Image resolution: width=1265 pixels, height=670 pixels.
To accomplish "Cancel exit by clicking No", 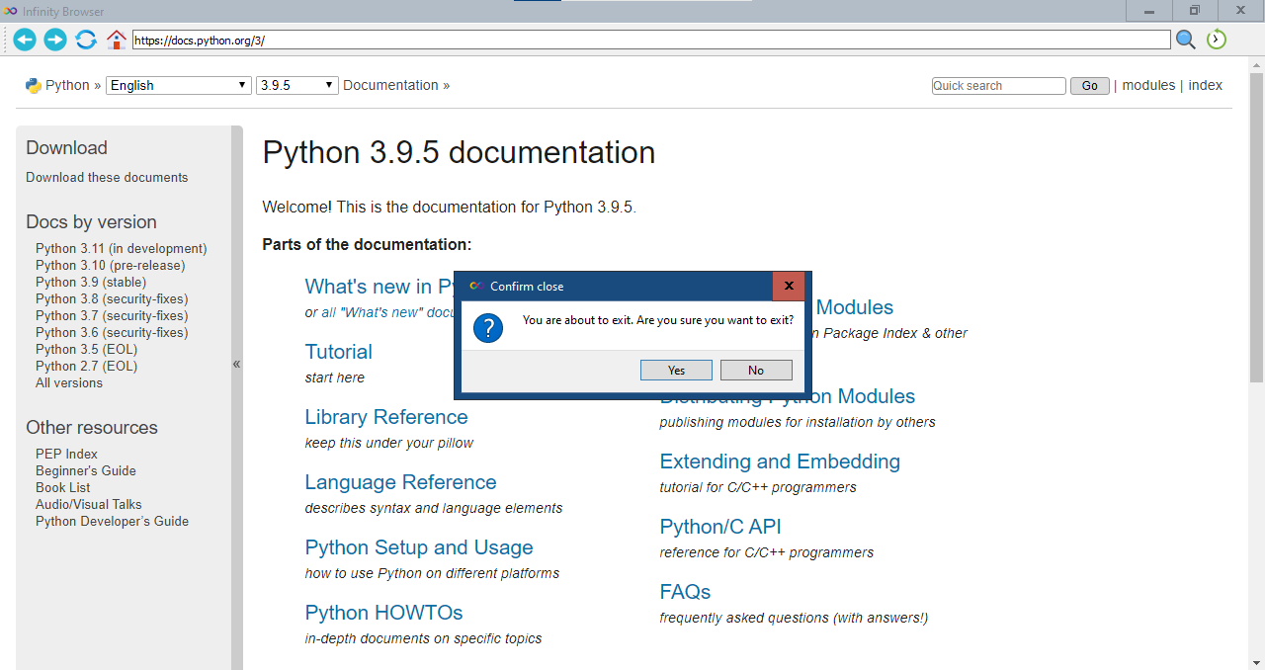I will [756, 370].
